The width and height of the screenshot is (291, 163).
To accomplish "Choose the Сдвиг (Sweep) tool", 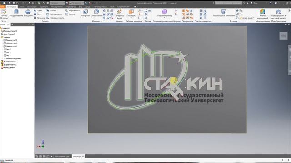I will [38, 10].
